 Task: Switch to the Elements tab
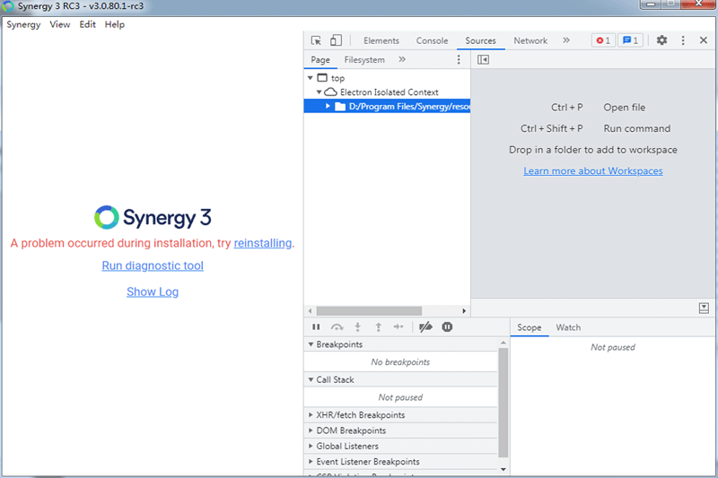[x=381, y=40]
